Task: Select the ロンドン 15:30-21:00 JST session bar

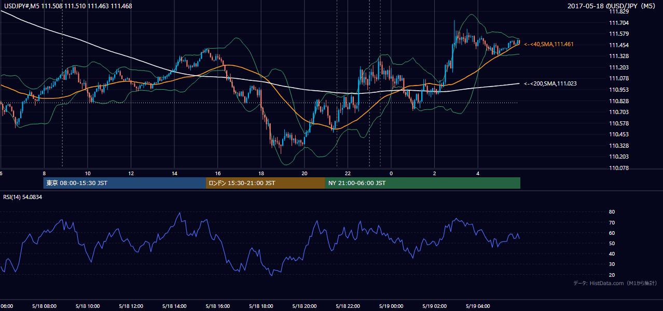Action: point(266,183)
